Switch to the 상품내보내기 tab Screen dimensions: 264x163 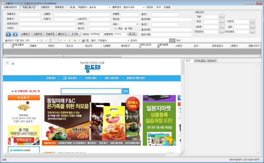tap(10, 7)
